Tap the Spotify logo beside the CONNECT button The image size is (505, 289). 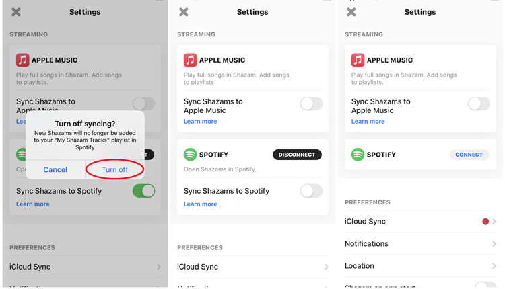coord(358,155)
